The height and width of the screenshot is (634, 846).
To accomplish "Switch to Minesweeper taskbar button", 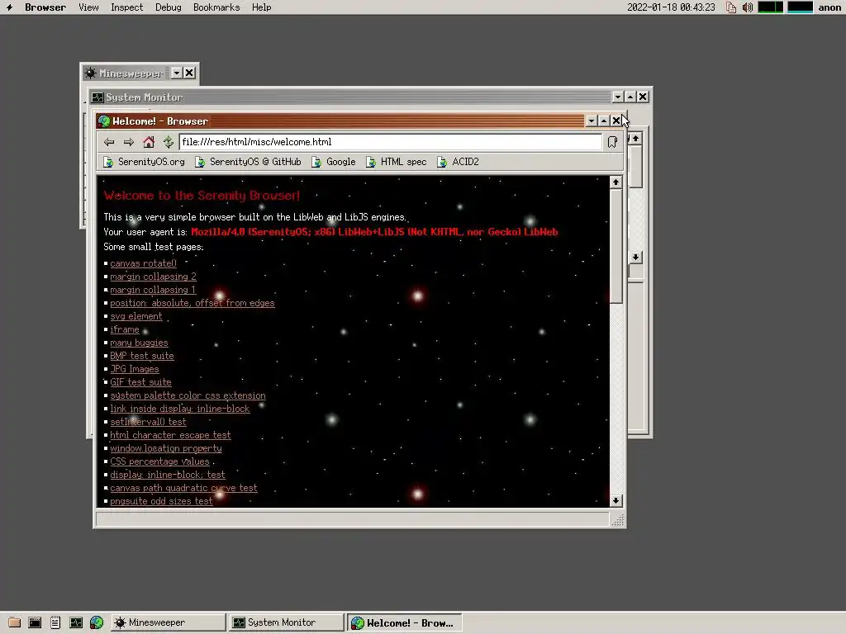I will pyautogui.click(x=169, y=622).
